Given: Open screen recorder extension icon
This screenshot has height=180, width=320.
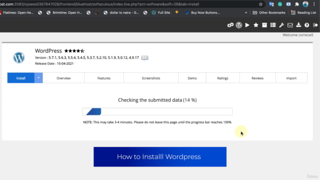Looking at the screenshot, I should tap(288, 4).
